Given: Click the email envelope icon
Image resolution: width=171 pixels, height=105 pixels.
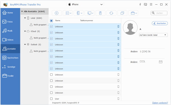Looking at the screenshot, I should tap(160, 62).
